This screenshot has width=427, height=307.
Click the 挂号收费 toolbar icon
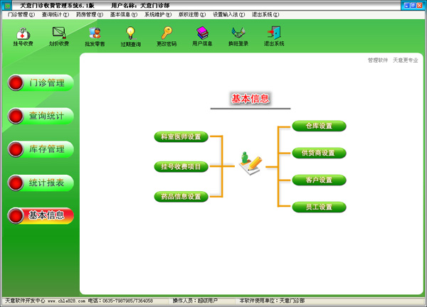23,36
